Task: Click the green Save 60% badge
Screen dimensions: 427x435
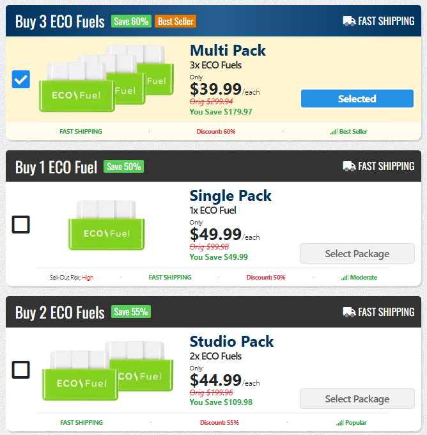Action: point(131,22)
